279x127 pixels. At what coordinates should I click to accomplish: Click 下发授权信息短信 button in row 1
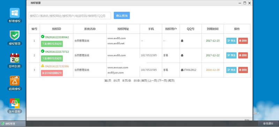tap(52, 44)
